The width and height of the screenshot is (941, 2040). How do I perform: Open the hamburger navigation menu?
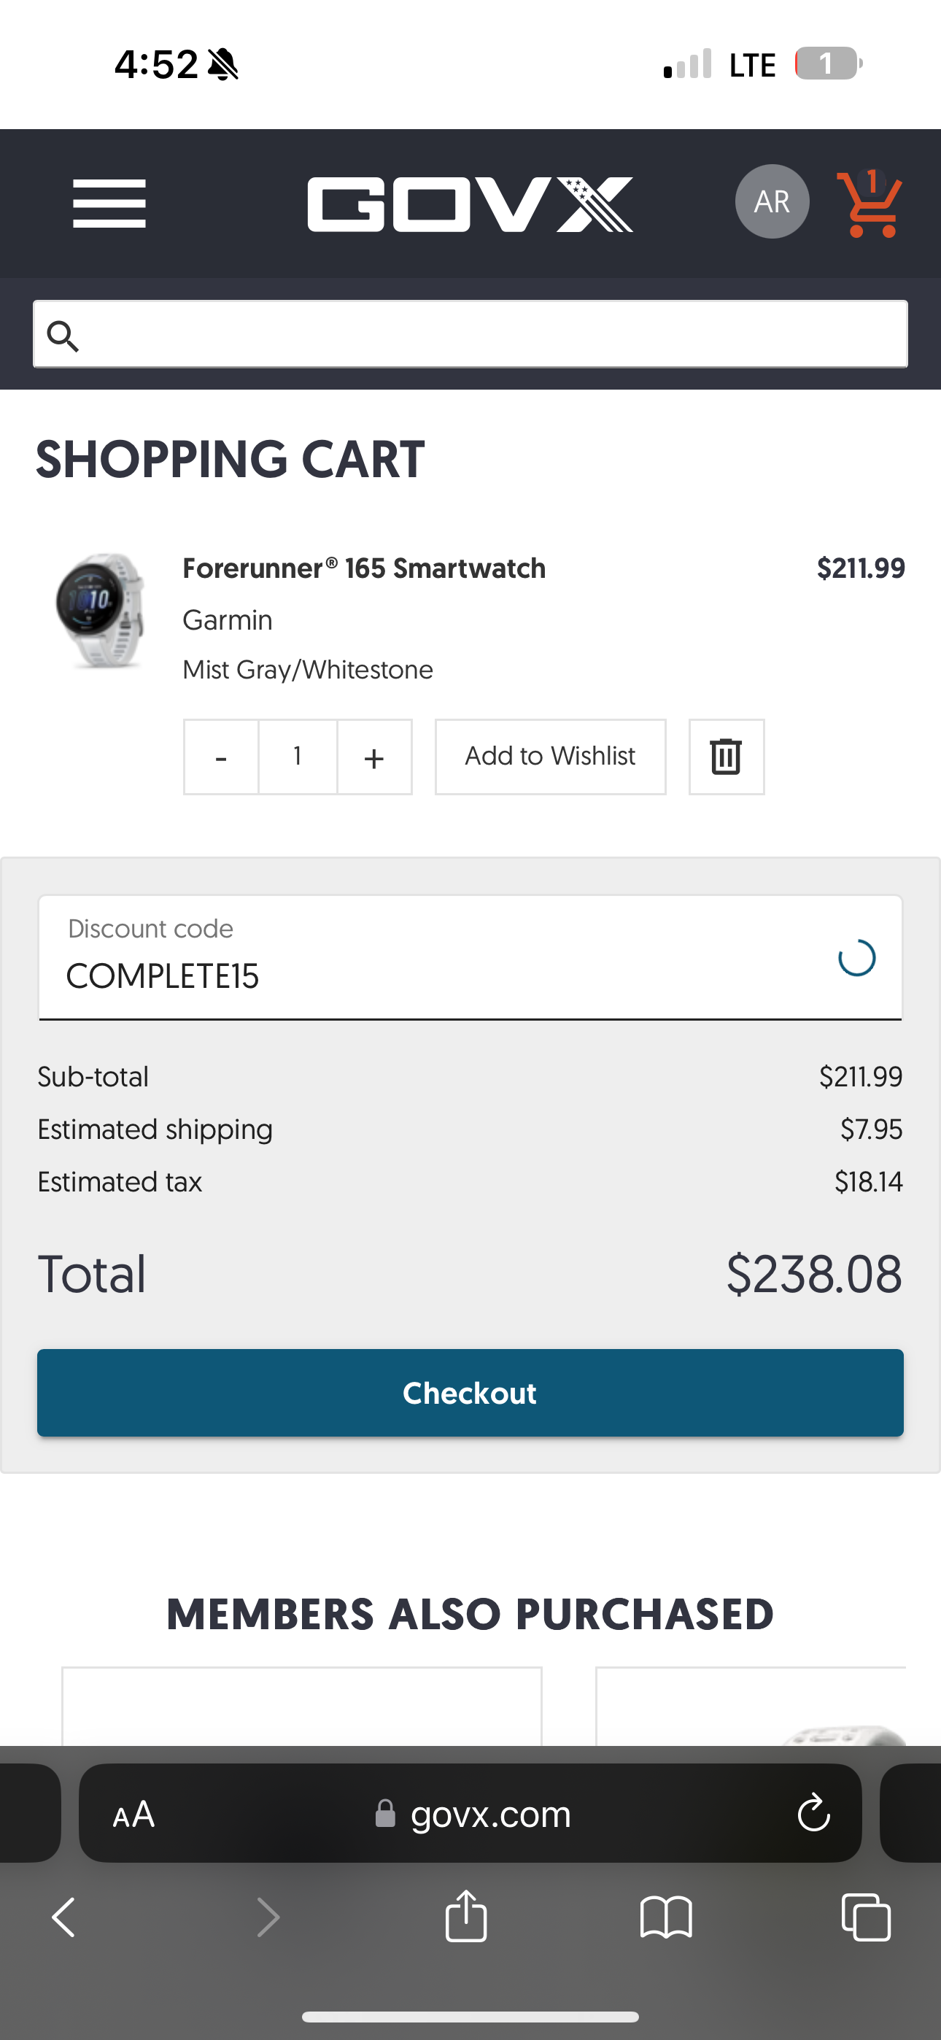(x=109, y=203)
